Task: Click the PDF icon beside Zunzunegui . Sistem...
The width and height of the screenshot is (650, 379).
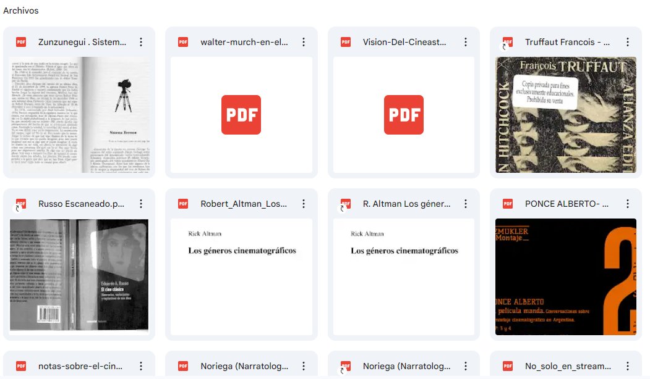Action: pyautogui.click(x=21, y=42)
